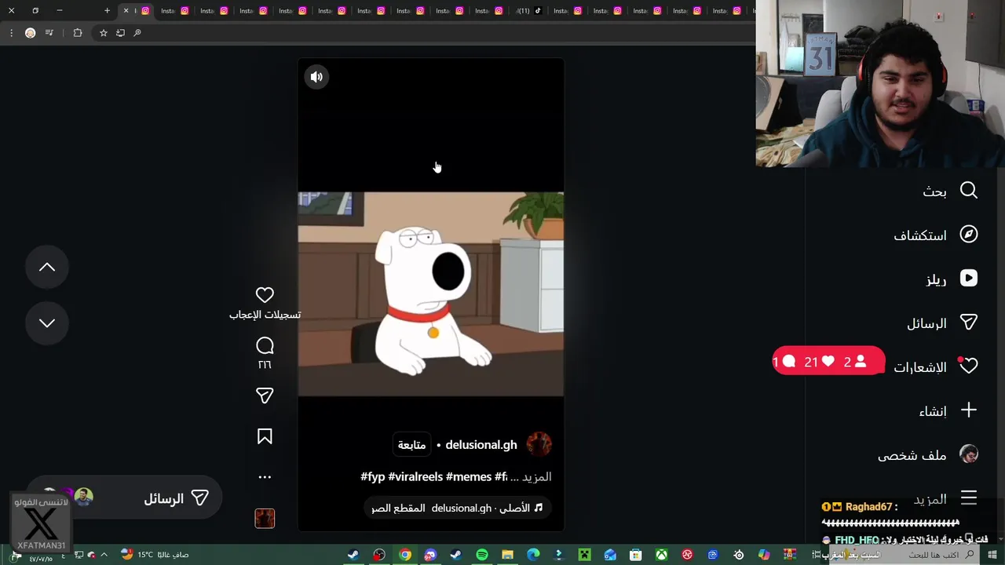Click the comment count ٢١٦

[265, 365]
